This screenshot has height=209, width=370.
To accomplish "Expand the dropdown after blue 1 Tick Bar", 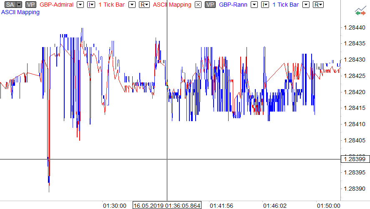I will [306, 5].
